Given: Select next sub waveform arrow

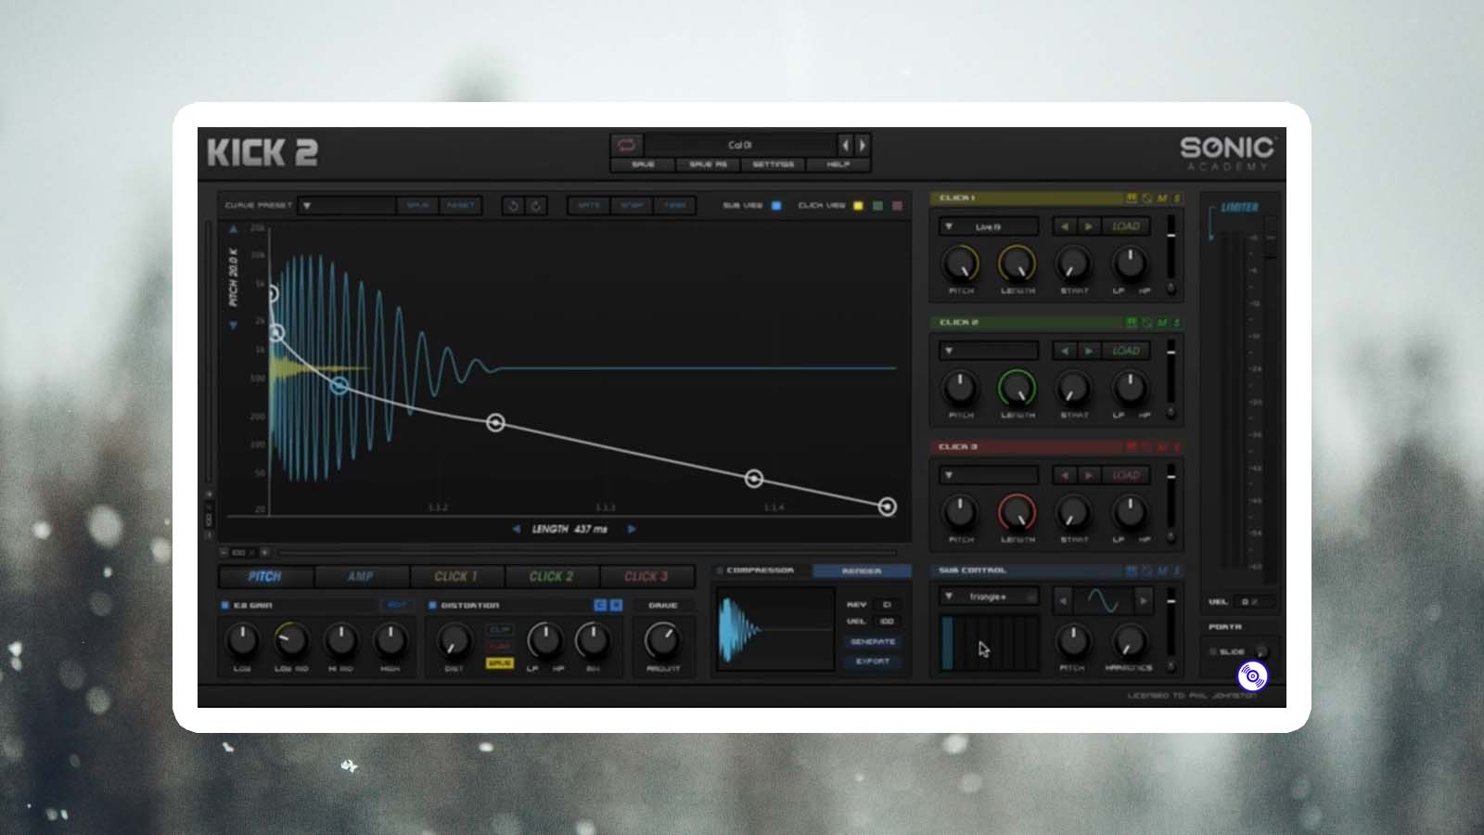Looking at the screenshot, I should pos(1143,601).
